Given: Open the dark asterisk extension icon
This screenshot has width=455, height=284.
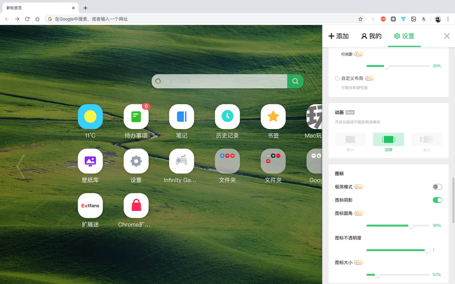Looking at the screenshot, I should point(393,19).
